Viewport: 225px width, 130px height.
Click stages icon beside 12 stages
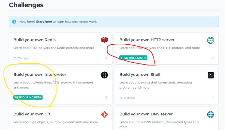tap(121, 98)
